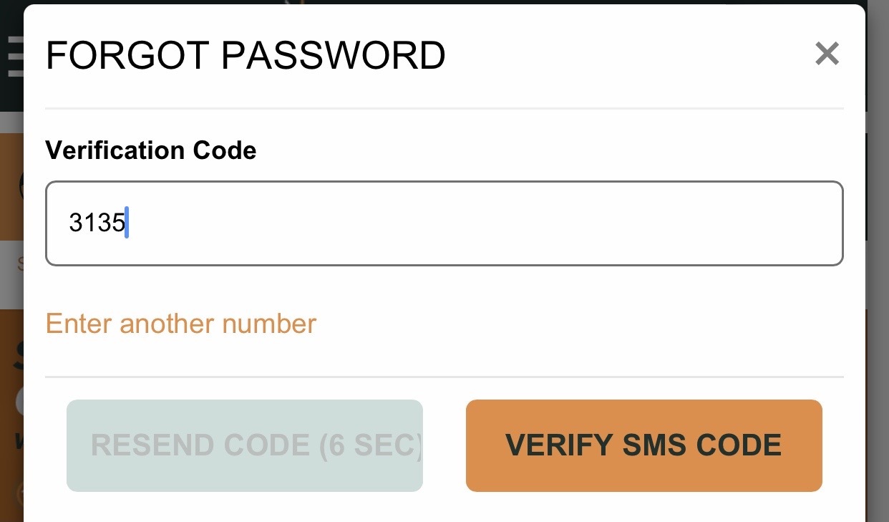Click the FORGOT PASSWORD heading
Screen dimensions: 889x522
click(x=246, y=56)
